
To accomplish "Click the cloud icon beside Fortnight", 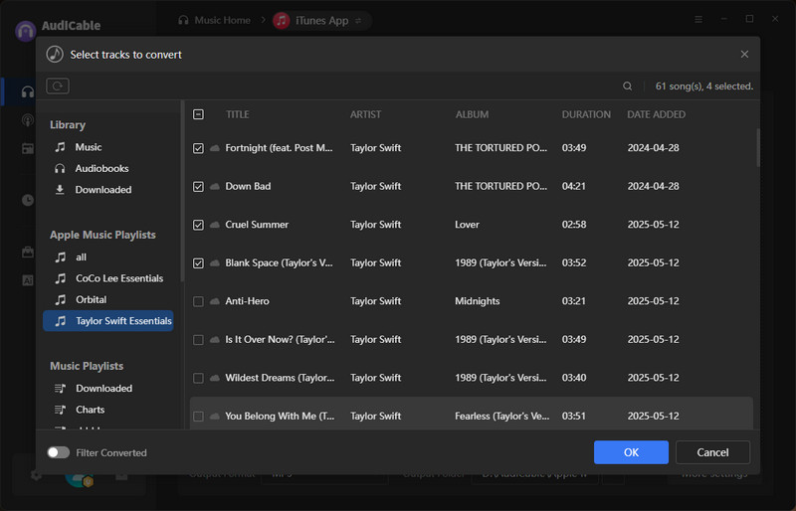I will point(215,148).
